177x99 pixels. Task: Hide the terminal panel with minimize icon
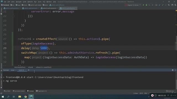(176, 70)
